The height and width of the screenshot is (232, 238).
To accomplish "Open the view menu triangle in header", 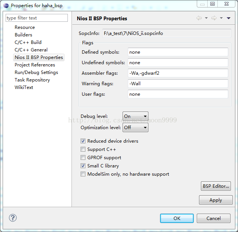I will coord(229,18).
